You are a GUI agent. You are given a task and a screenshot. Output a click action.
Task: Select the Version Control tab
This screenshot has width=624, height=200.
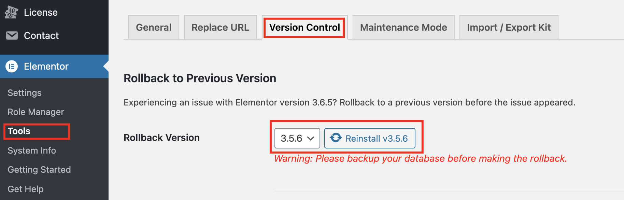[x=305, y=27]
